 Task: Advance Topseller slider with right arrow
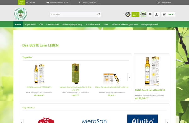[x=129, y=77]
